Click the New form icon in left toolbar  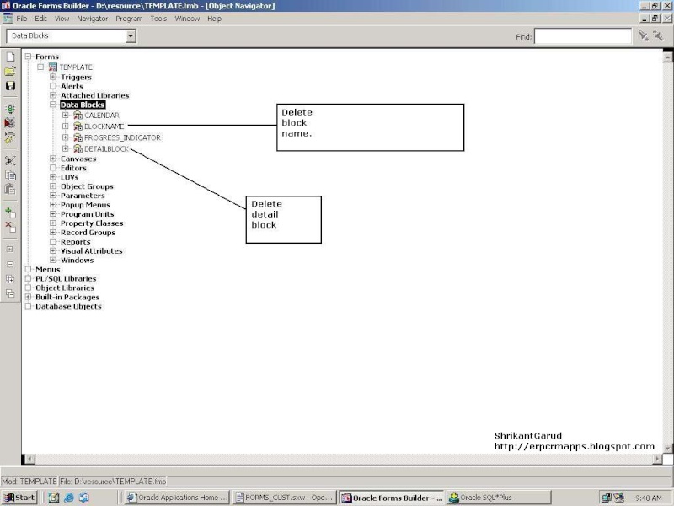click(10, 57)
